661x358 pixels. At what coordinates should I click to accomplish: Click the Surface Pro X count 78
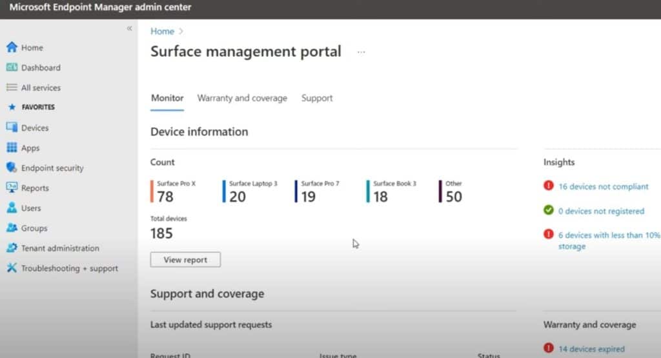(165, 197)
